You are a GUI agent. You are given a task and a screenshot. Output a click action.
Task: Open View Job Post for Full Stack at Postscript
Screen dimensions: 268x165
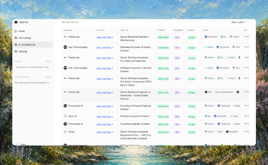click(x=105, y=58)
